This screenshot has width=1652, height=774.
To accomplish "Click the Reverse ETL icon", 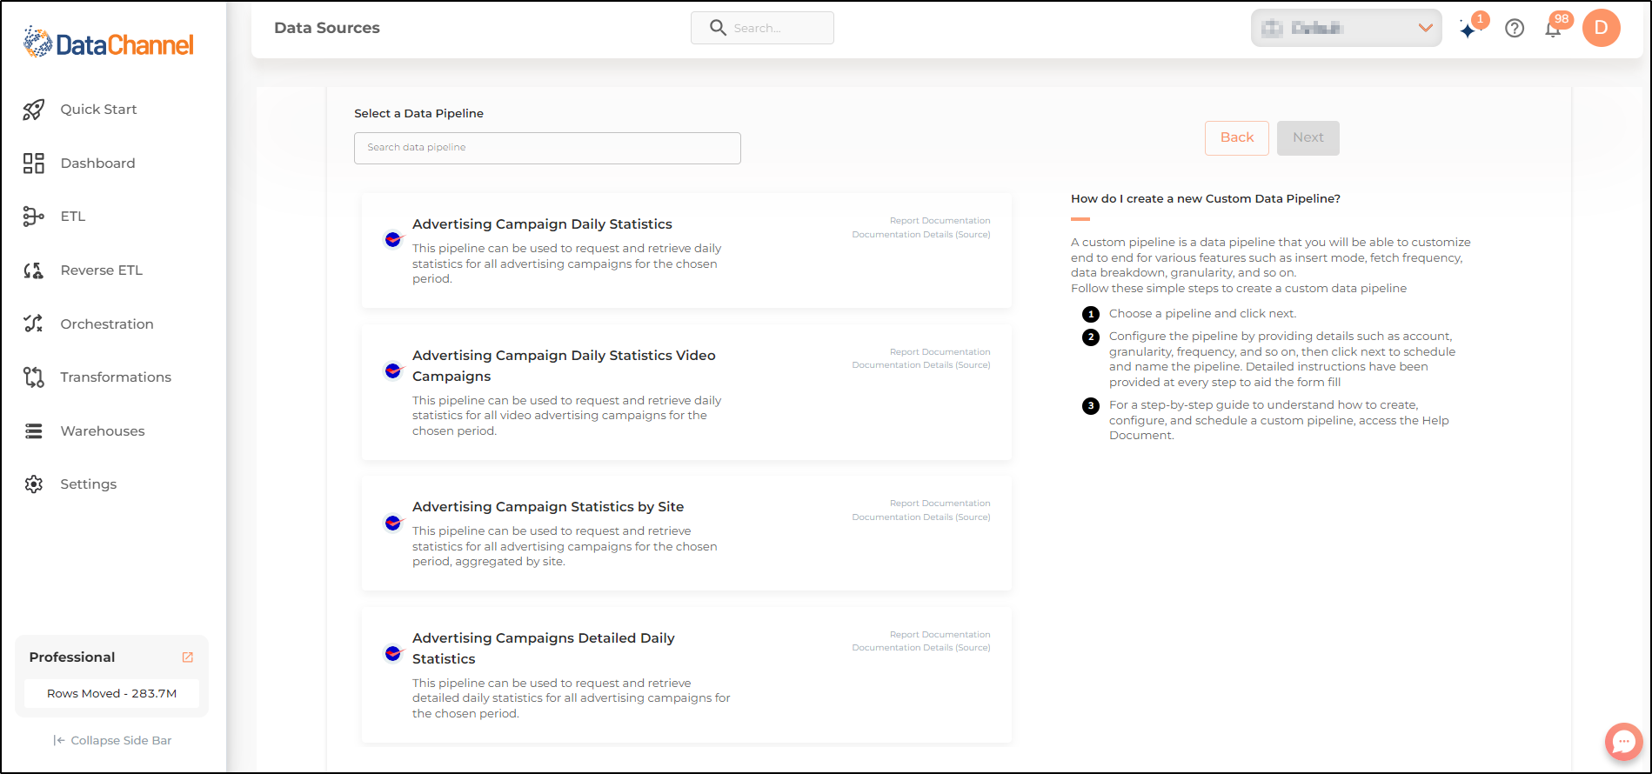I will coord(33,270).
